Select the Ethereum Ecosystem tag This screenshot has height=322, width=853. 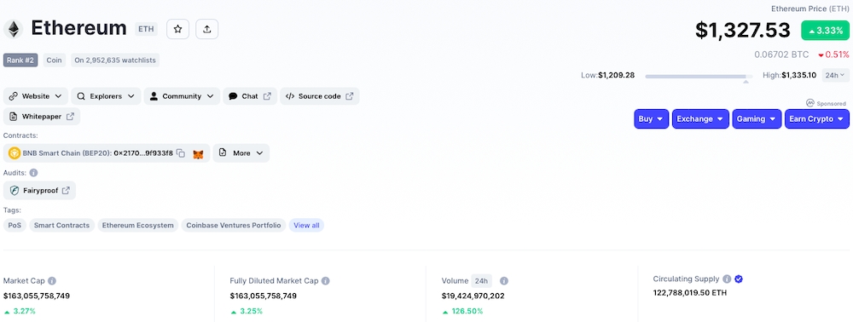click(138, 225)
